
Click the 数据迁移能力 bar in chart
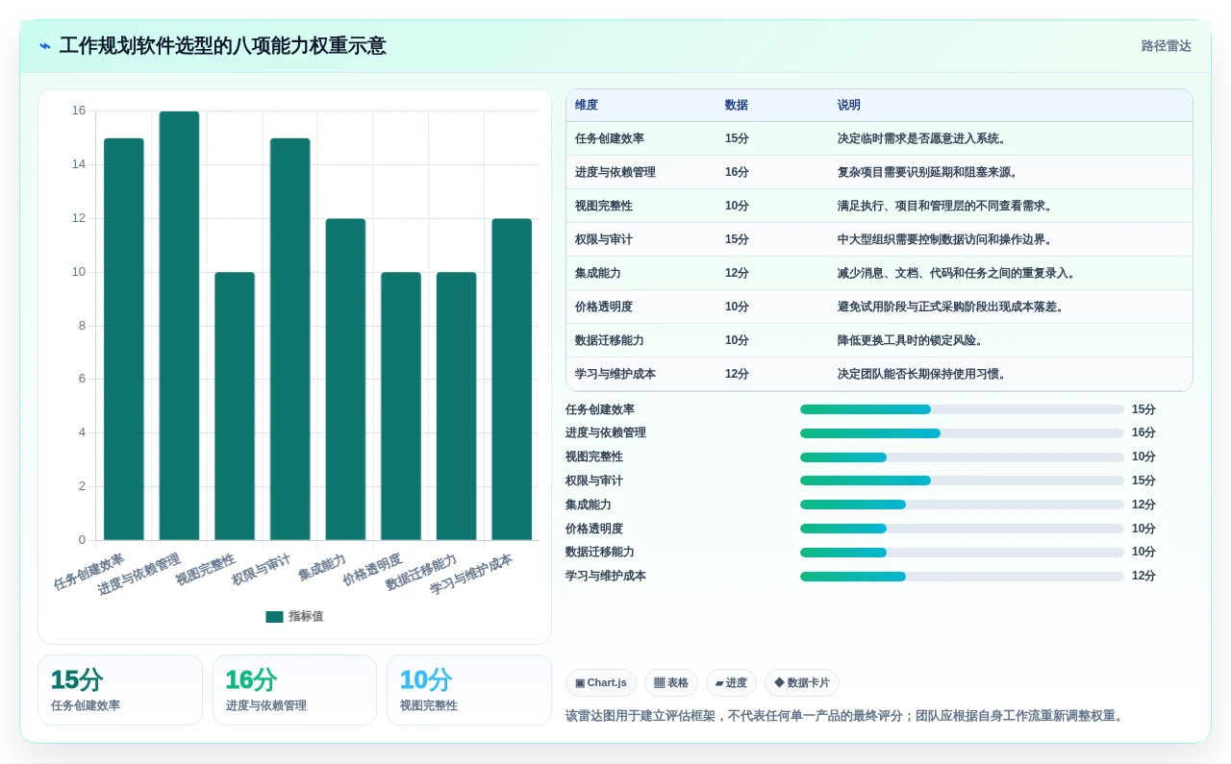(x=456, y=407)
